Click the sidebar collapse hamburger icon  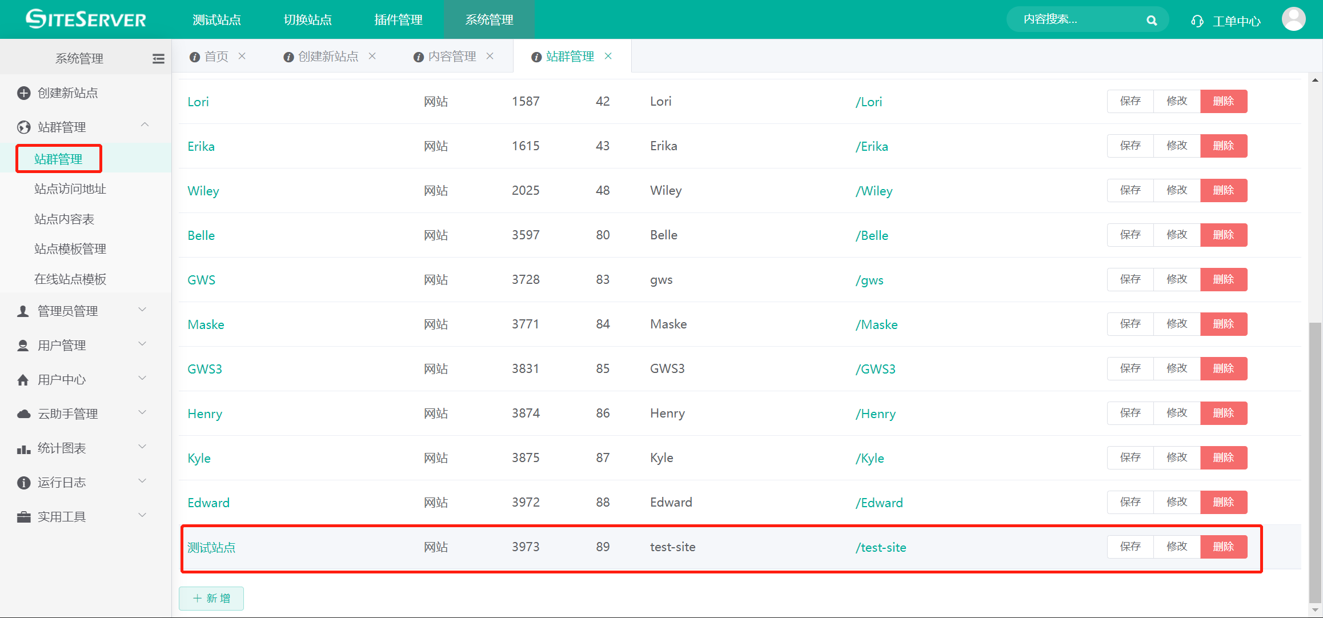click(x=158, y=58)
